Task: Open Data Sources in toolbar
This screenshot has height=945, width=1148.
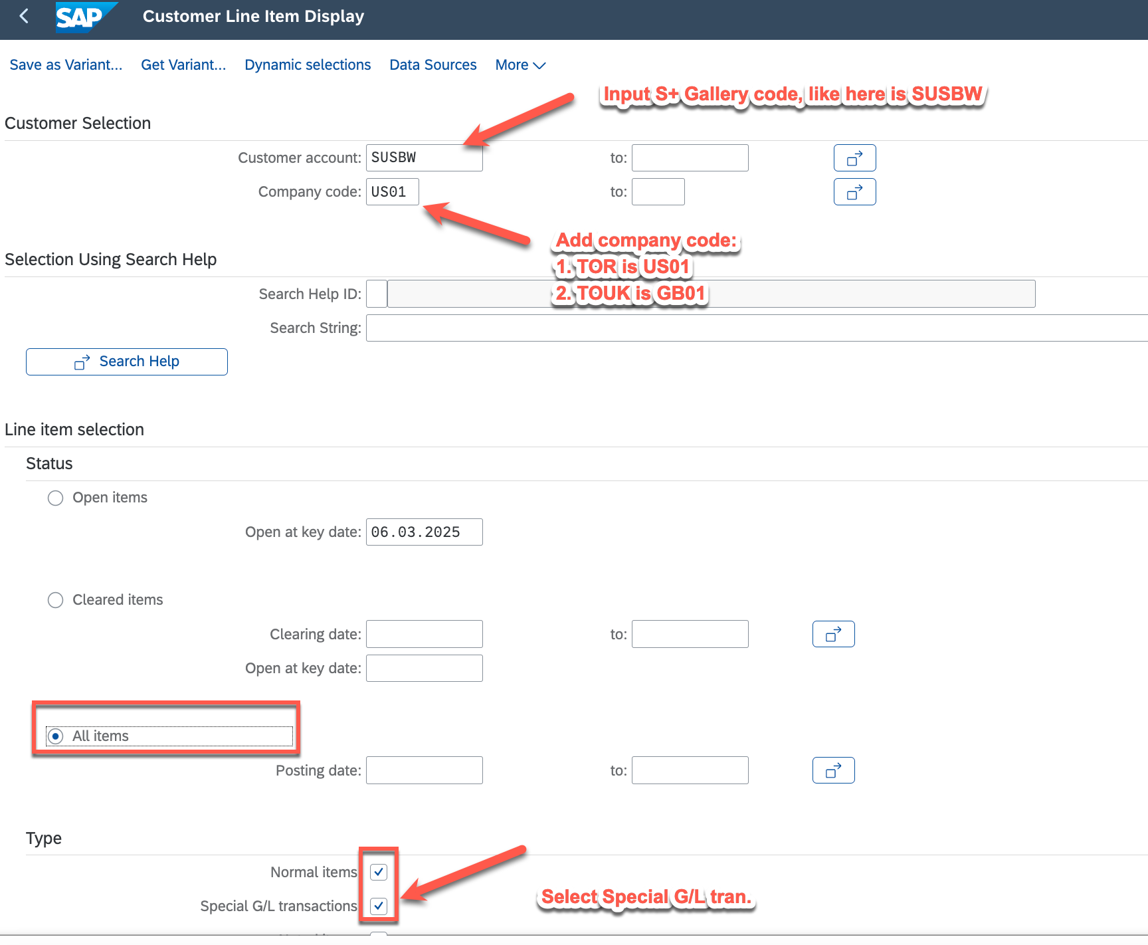Action: click(x=433, y=65)
